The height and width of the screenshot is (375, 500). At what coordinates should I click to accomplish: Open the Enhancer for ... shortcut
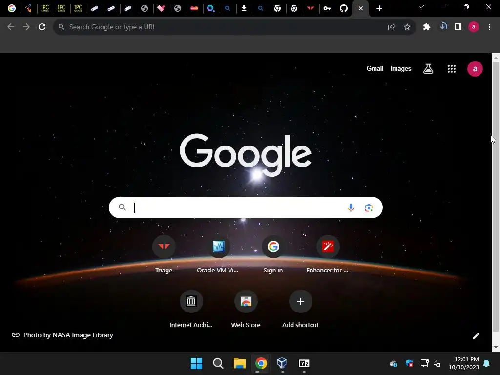click(328, 254)
